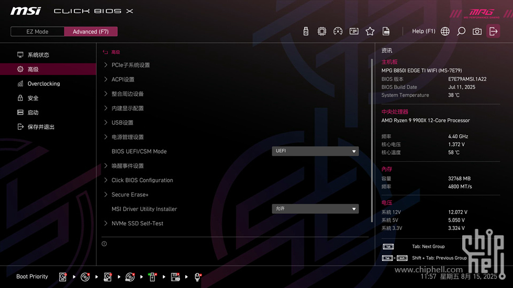Viewport: 513px width, 288px height.
Task: Click the Boot Priority label
Action: pyautogui.click(x=32, y=277)
